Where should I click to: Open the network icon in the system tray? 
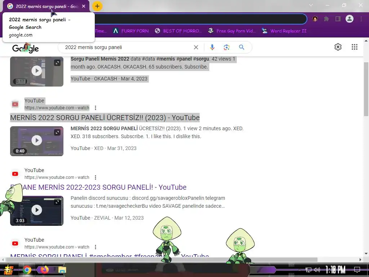[308, 270]
